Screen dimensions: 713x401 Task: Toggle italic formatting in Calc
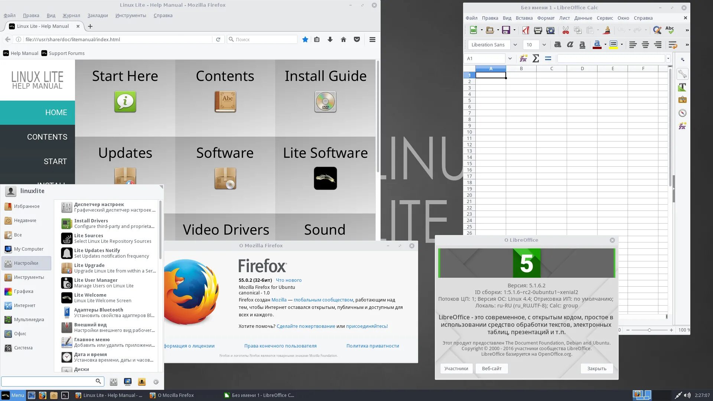(x=570, y=45)
